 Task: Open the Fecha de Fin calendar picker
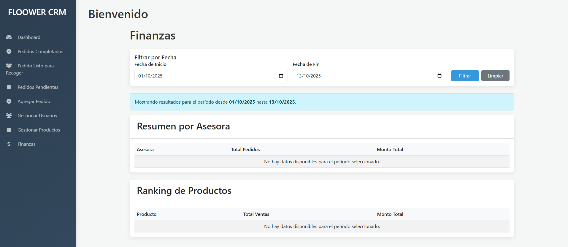439,76
